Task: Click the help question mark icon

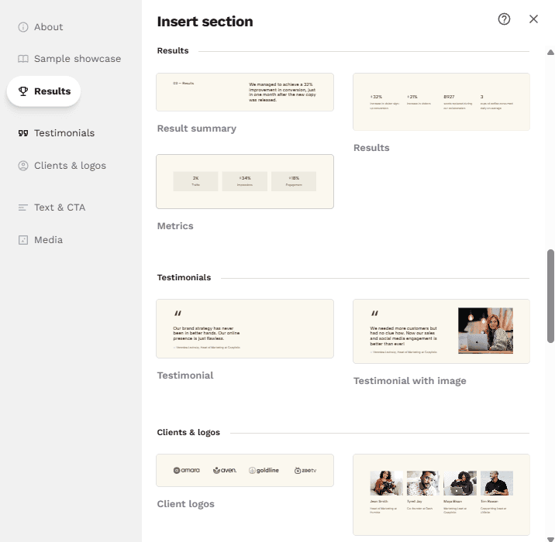Action: (x=504, y=19)
